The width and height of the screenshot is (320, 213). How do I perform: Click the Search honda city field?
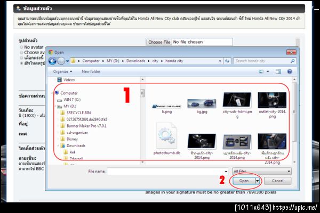click(x=265, y=61)
